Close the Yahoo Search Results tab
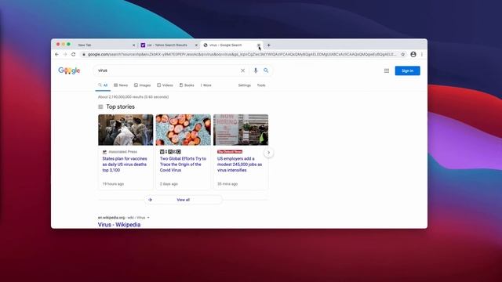 pos(196,45)
